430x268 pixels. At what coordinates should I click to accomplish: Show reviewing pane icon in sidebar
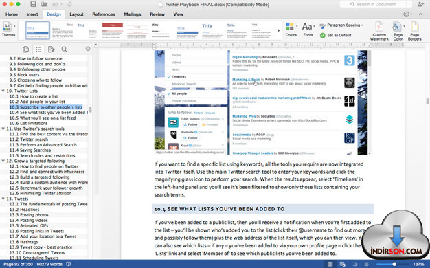(x=52, y=49)
